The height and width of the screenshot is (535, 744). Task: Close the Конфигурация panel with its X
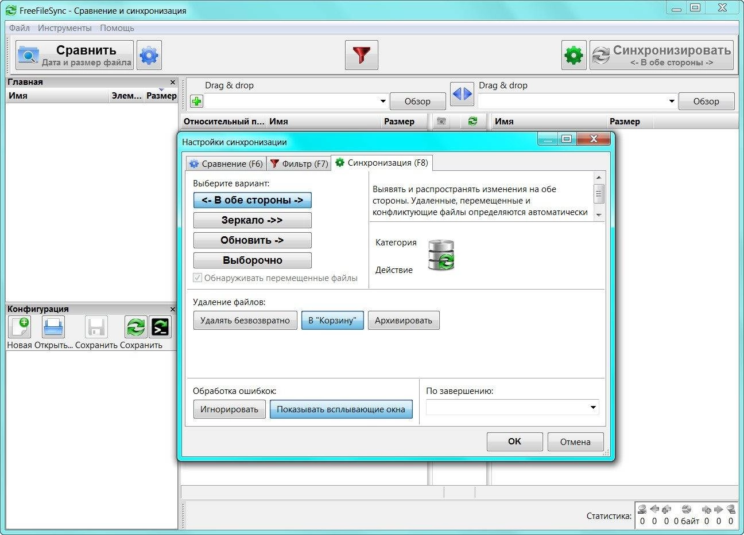pyautogui.click(x=173, y=309)
